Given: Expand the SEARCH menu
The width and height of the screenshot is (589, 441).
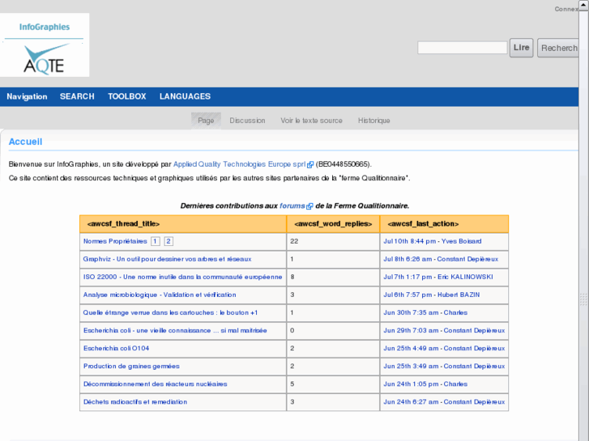Looking at the screenshot, I should [x=77, y=96].
